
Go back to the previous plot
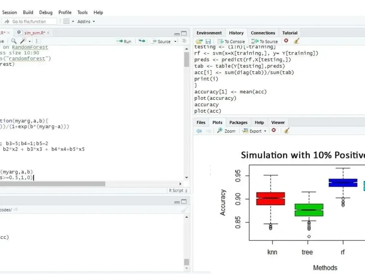(x=199, y=130)
